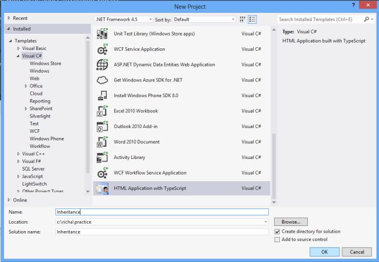
Task: Open the search options dropdown arrow
Action: pyautogui.click(x=372, y=19)
